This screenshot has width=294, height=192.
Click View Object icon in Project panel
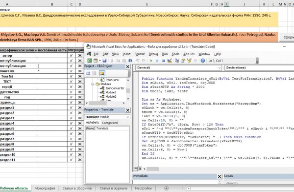(94, 73)
